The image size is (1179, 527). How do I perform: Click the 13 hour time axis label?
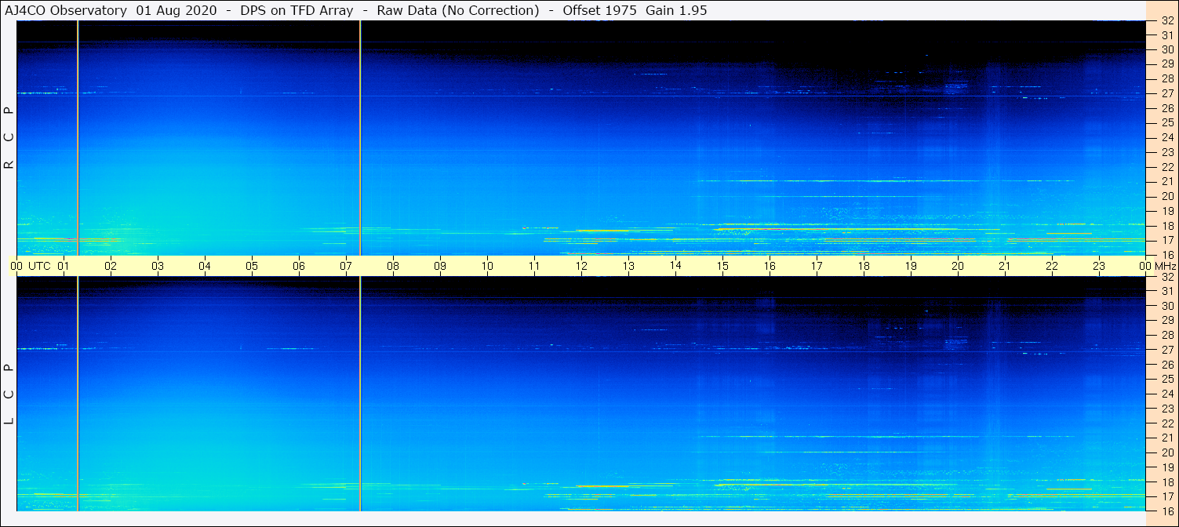[x=628, y=266]
